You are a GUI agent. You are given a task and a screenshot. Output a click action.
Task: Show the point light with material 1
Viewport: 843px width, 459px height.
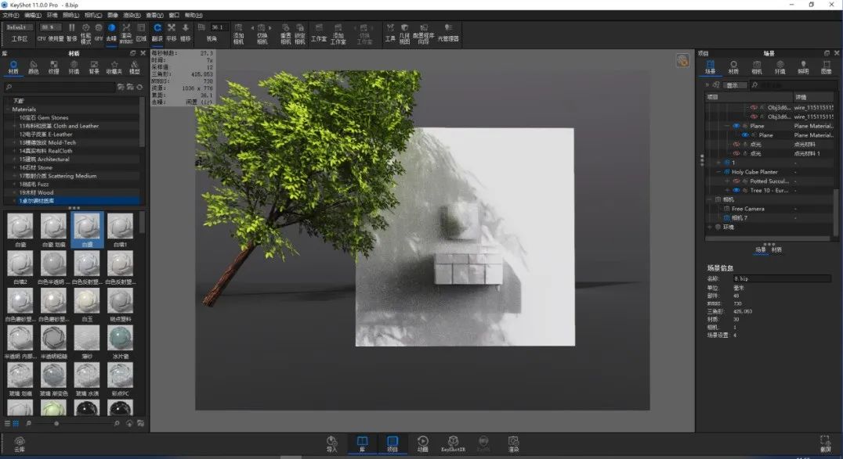pyautogui.click(x=736, y=153)
